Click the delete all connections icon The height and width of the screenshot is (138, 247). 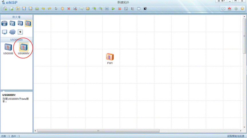click(x=75, y=9)
